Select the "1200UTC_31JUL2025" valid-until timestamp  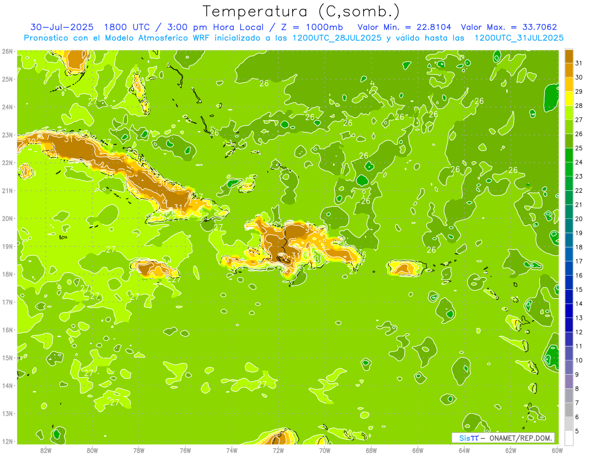(519, 38)
